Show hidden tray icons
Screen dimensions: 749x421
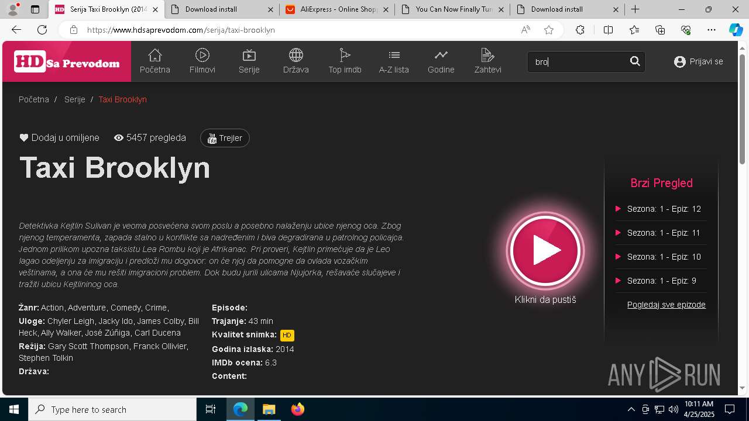tap(631, 409)
